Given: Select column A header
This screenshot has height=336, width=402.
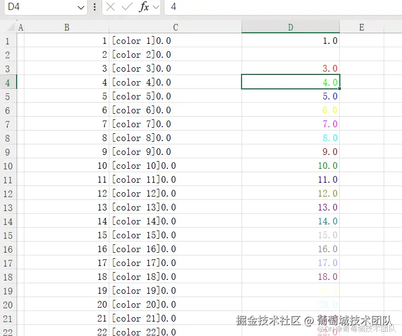Looking at the screenshot, I should pos(21,27).
